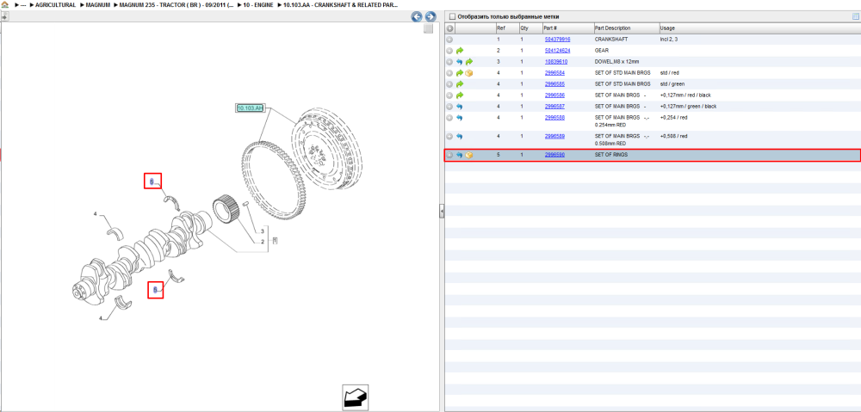
Task: Click the Part Description column header
Action: [626, 28]
